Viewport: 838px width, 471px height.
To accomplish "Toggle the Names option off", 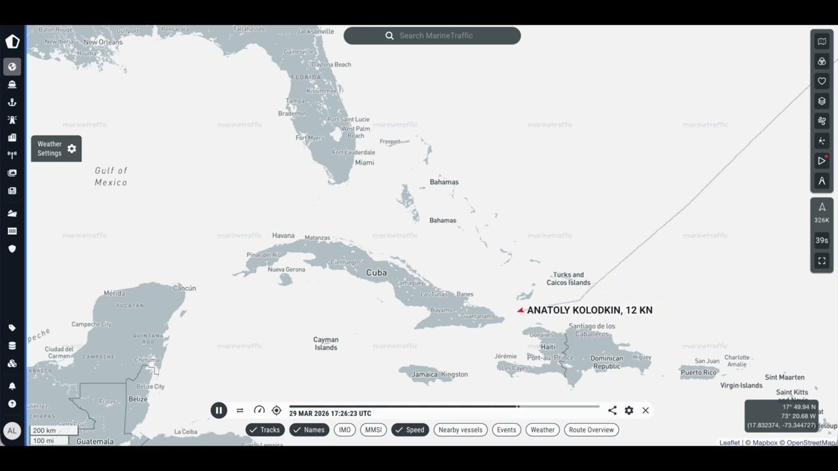I will 309,430.
